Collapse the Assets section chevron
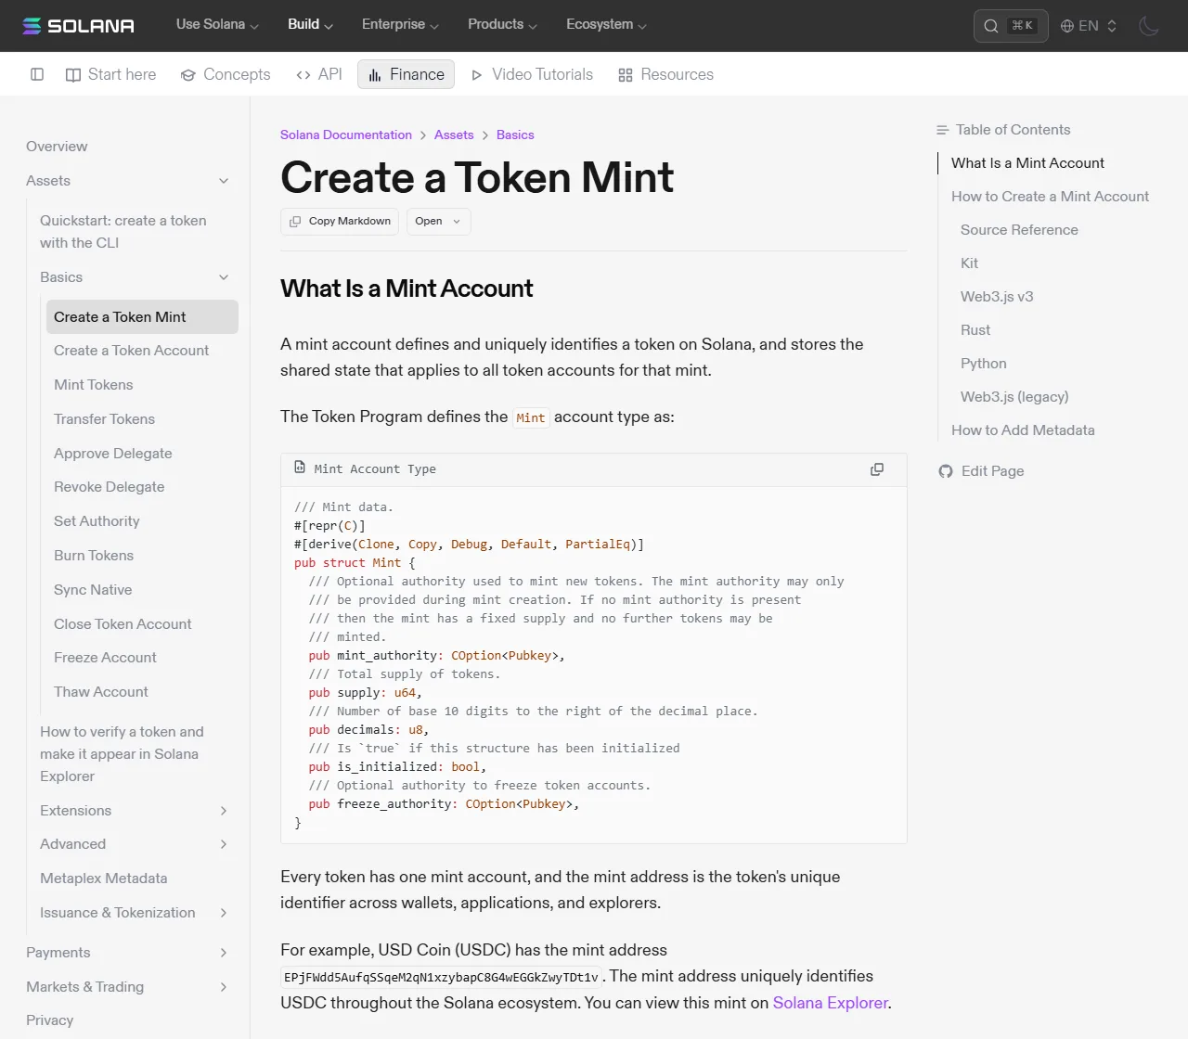The width and height of the screenshot is (1188, 1039). click(x=224, y=181)
